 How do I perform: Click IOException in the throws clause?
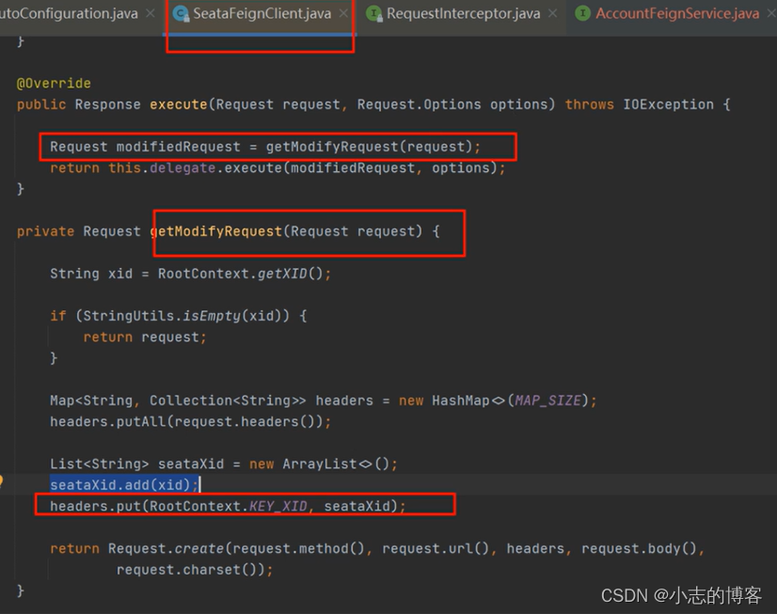click(669, 104)
